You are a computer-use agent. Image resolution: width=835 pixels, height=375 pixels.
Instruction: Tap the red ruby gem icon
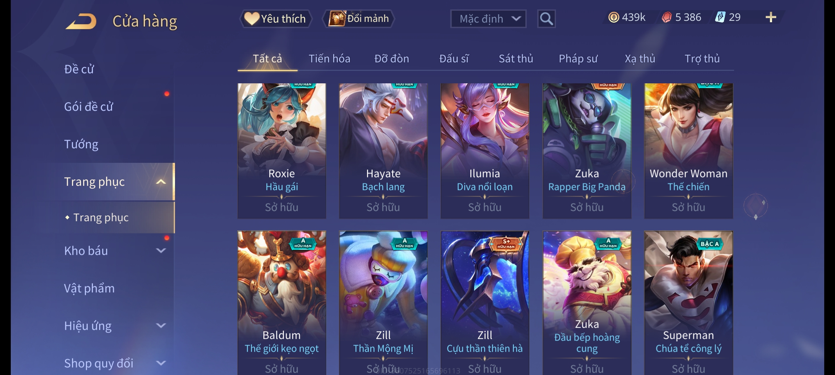coord(667,17)
